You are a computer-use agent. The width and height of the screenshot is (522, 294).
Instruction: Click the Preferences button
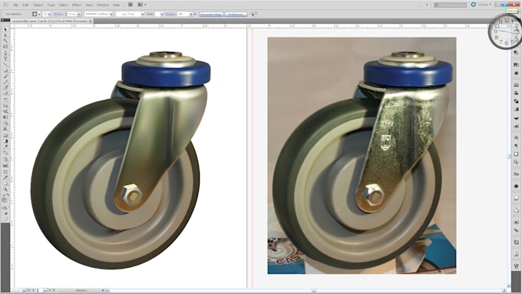tap(236, 14)
